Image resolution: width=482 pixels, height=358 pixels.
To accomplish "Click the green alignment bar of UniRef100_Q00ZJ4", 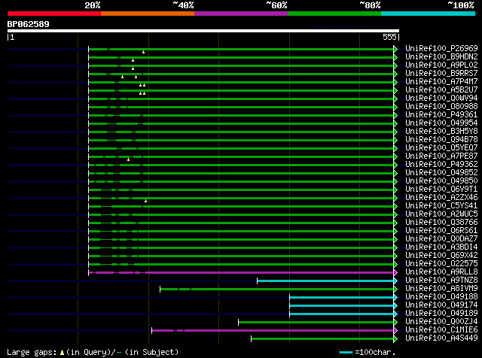I will tap(316, 323).
